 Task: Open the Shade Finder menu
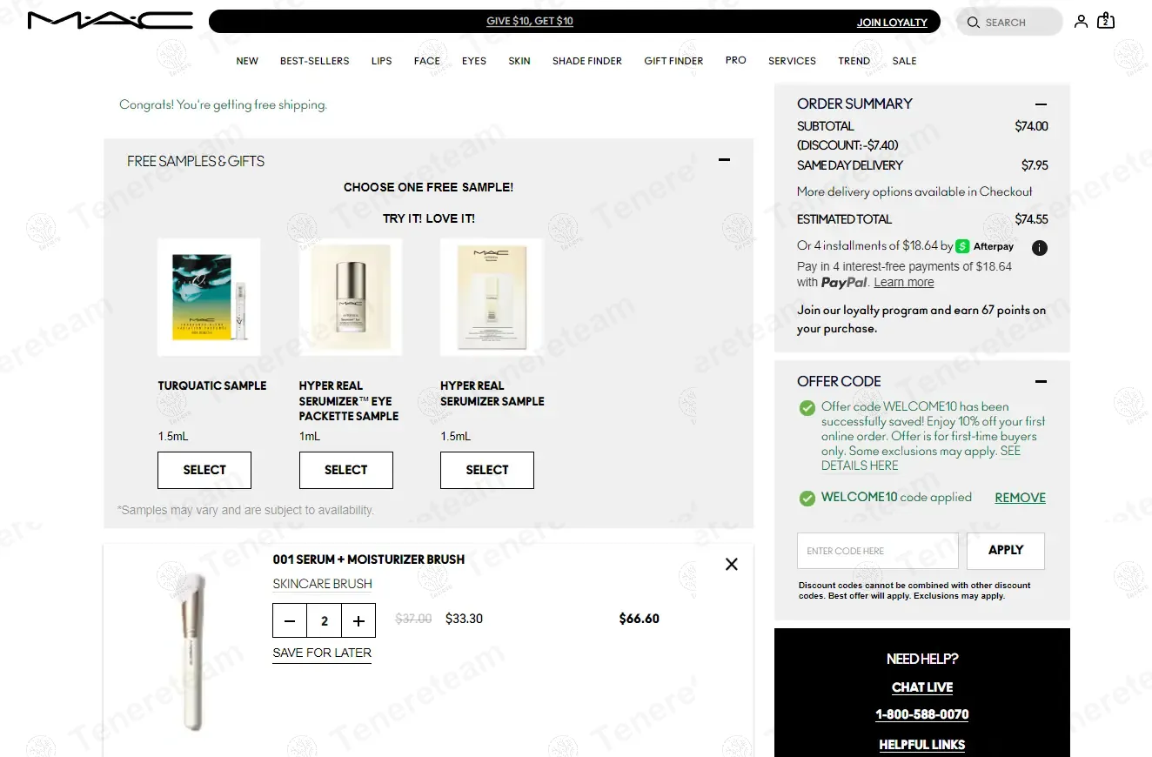[x=587, y=61]
